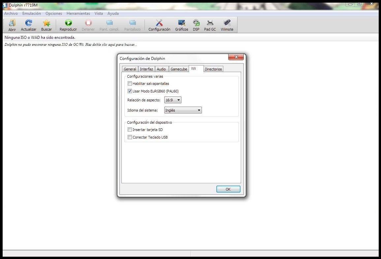381x259 pixels.
Task: Open the Vista menu
Action: tap(99, 13)
